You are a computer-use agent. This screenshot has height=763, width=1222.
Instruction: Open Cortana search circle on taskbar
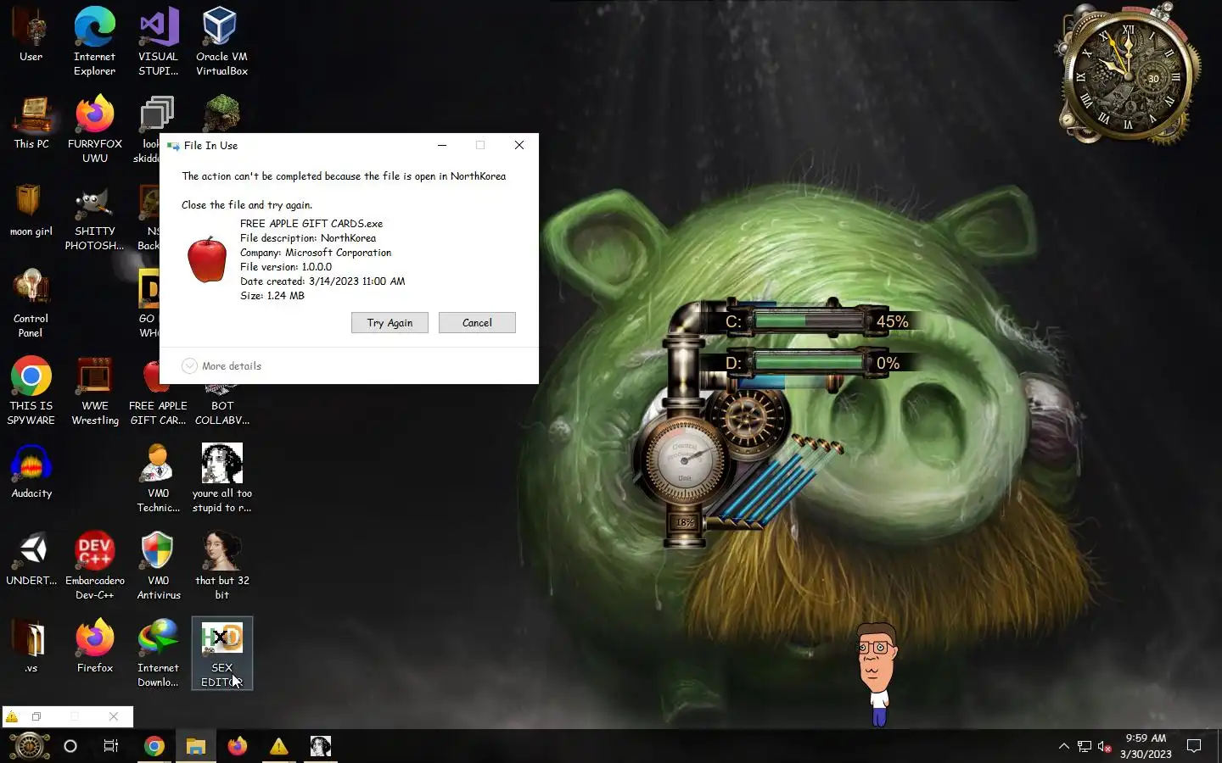pos(70,746)
